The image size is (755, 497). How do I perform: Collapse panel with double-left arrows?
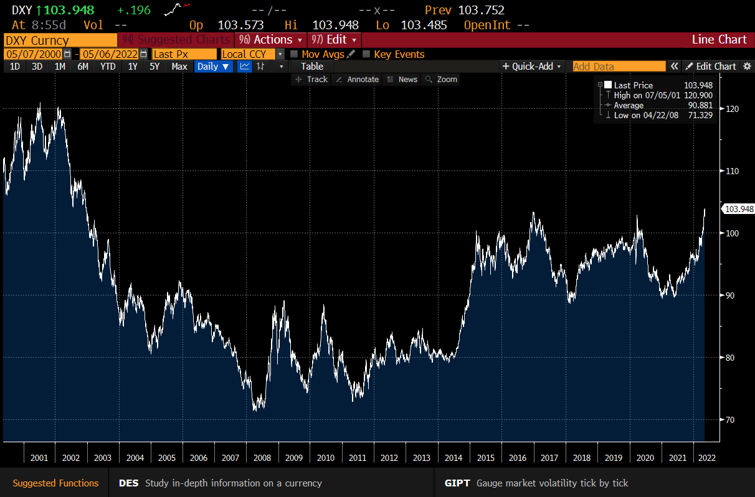click(x=674, y=67)
